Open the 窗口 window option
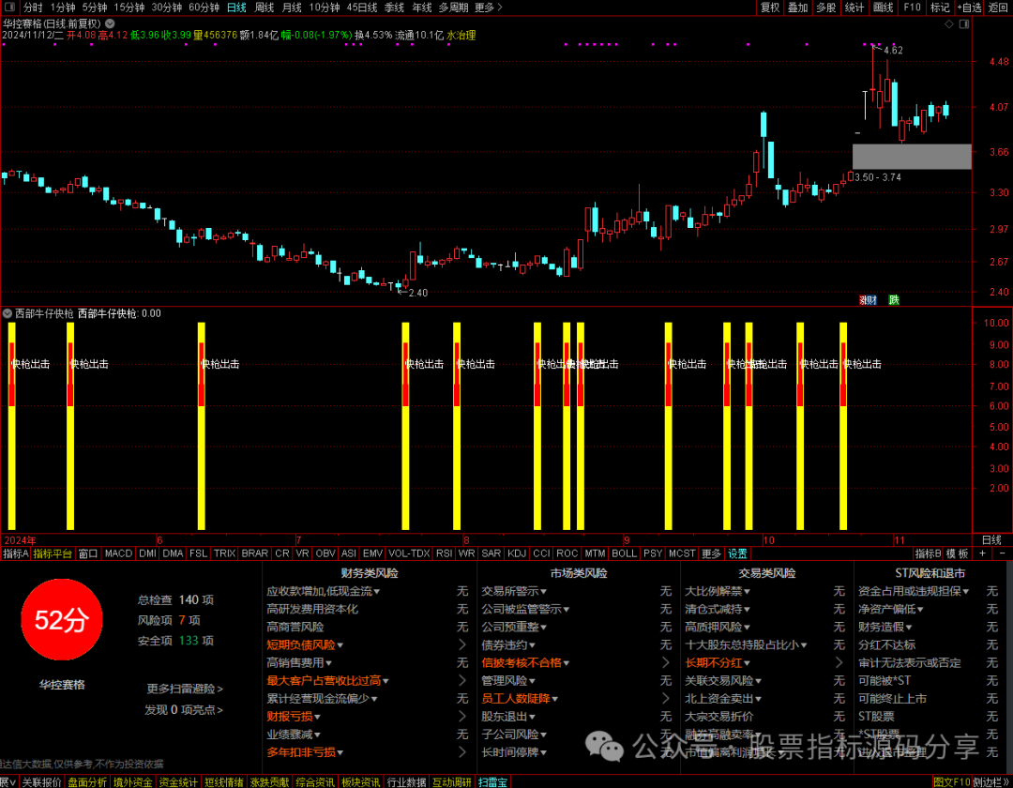This screenshot has width=1013, height=788. pos(88,553)
